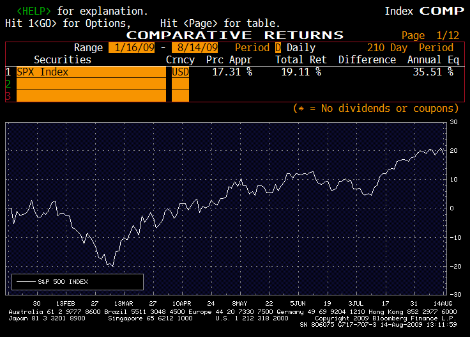Viewport: 470px width, 337px height.
Task: Click the 210 Day Period label
Action: pos(411,48)
